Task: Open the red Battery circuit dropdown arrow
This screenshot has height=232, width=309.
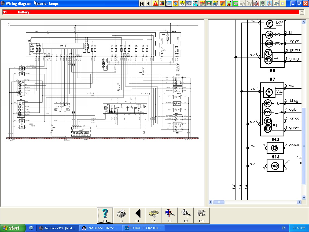Action: point(302,12)
